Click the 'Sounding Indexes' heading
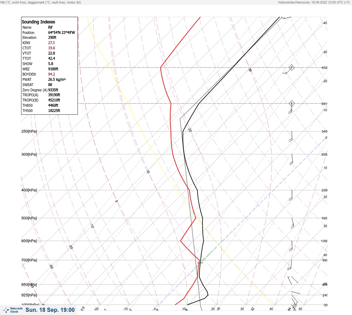 (x=38, y=22)
